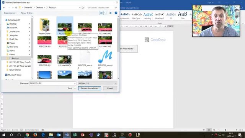Viewport: 245px width, 138px height.
Task: Adjust the Word zoom slider
Action: coord(225,130)
